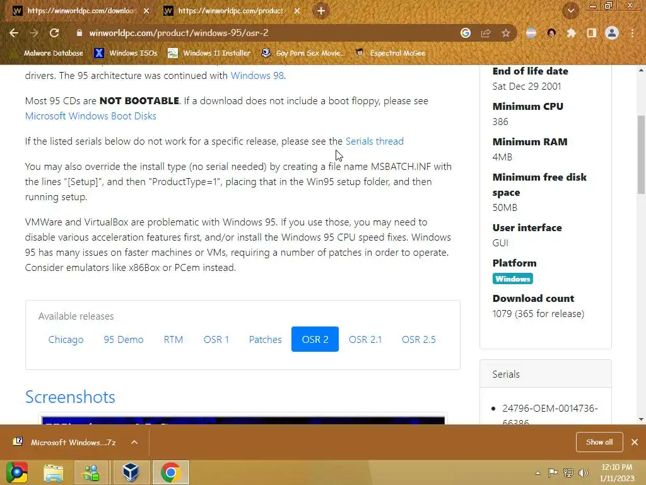Screen dimensions: 646x485
Task: Open the Start menu Chrome-styled orb
Action: click(17, 472)
